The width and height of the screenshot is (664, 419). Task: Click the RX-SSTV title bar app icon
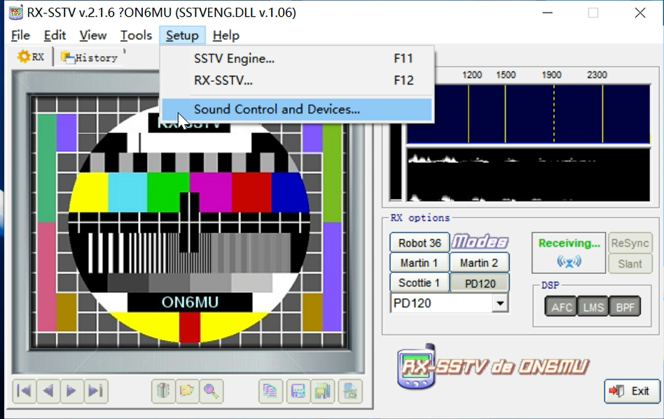tap(15, 13)
